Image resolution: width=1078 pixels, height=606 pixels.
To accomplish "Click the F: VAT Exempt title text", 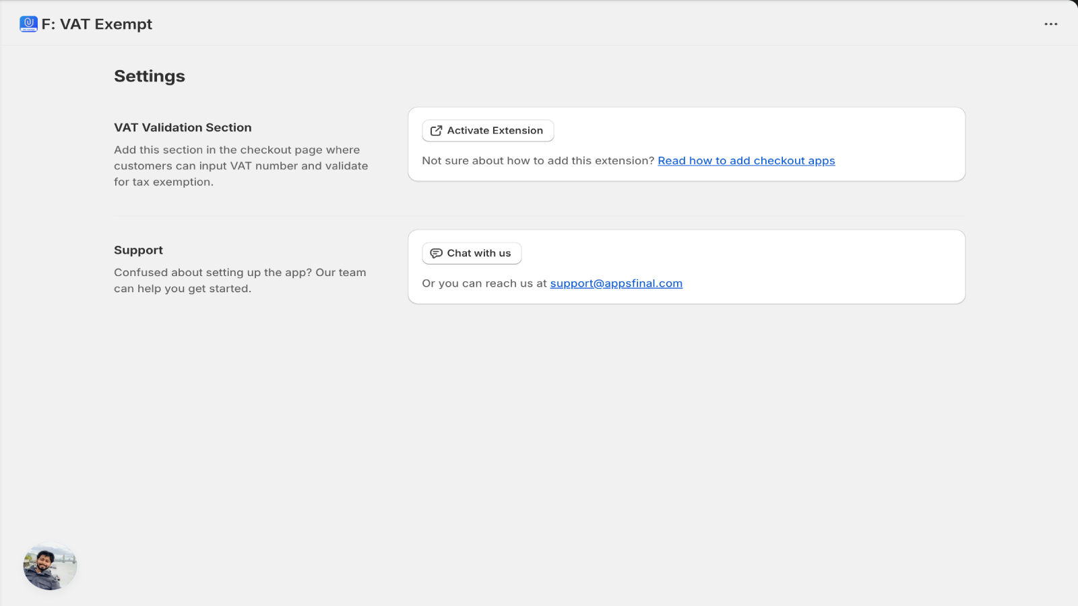I will [x=96, y=24].
